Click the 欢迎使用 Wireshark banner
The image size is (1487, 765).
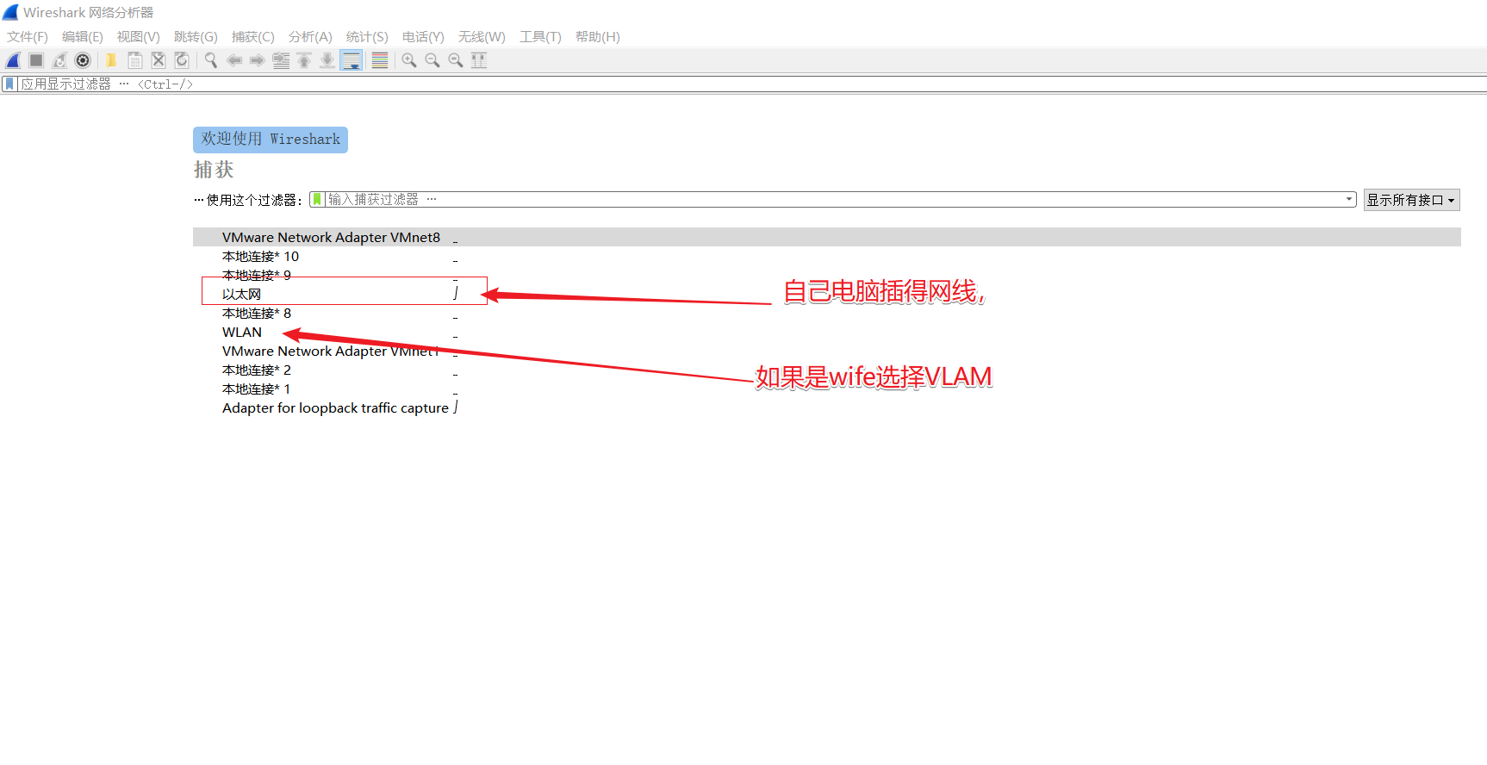pyautogui.click(x=271, y=140)
